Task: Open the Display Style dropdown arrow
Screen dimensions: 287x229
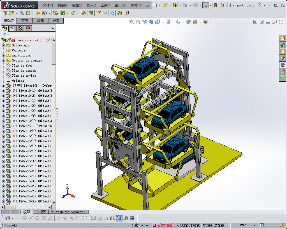Action: pos(173,22)
